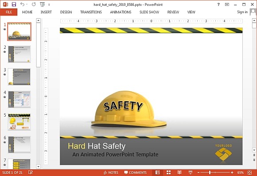
Task: Save the presentation with the floppy disk icon
Action: [14, 4]
